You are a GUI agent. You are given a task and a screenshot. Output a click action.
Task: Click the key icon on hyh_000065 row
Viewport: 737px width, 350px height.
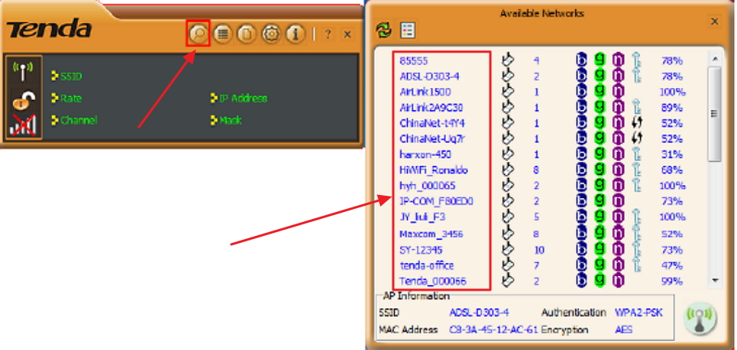637,185
